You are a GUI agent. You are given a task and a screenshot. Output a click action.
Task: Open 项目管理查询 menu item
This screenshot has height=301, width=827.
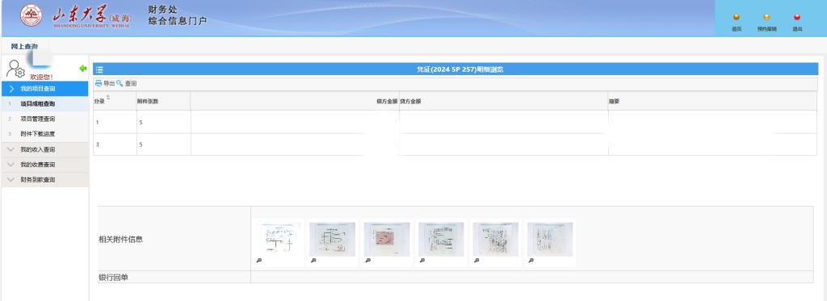[37, 119]
